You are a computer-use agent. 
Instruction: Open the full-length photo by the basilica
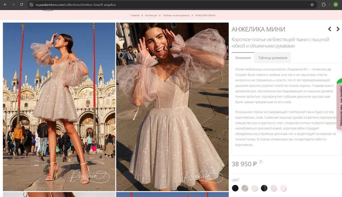pos(59,107)
